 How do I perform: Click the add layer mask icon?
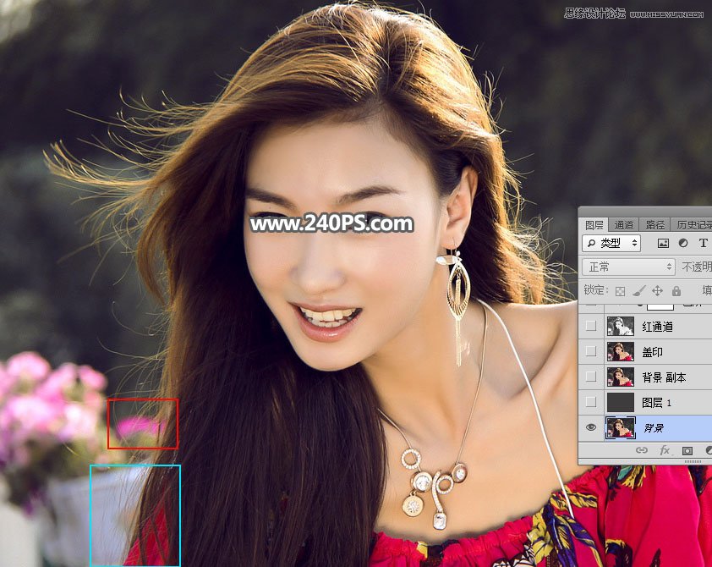687,451
